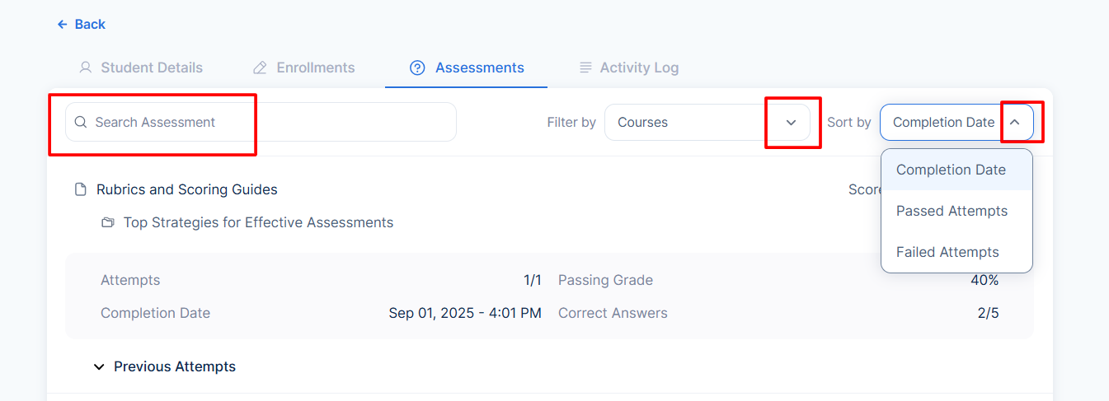Click the magnifier icon in search box
The image size is (1109, 401).
coord(81,122)
